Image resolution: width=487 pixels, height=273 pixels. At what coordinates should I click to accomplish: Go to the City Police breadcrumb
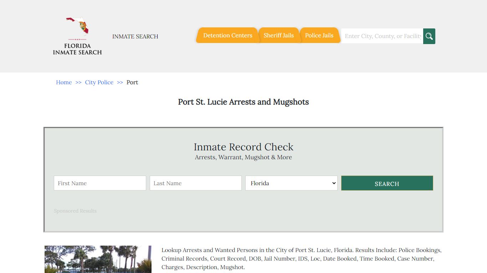coord(99,82)
